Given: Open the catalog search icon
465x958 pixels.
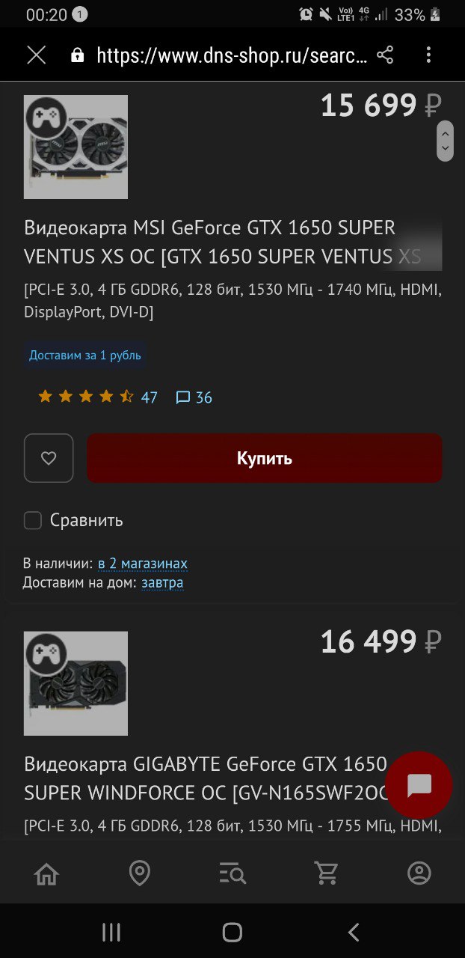Looking at the screenshot, I should pos(232,873).
